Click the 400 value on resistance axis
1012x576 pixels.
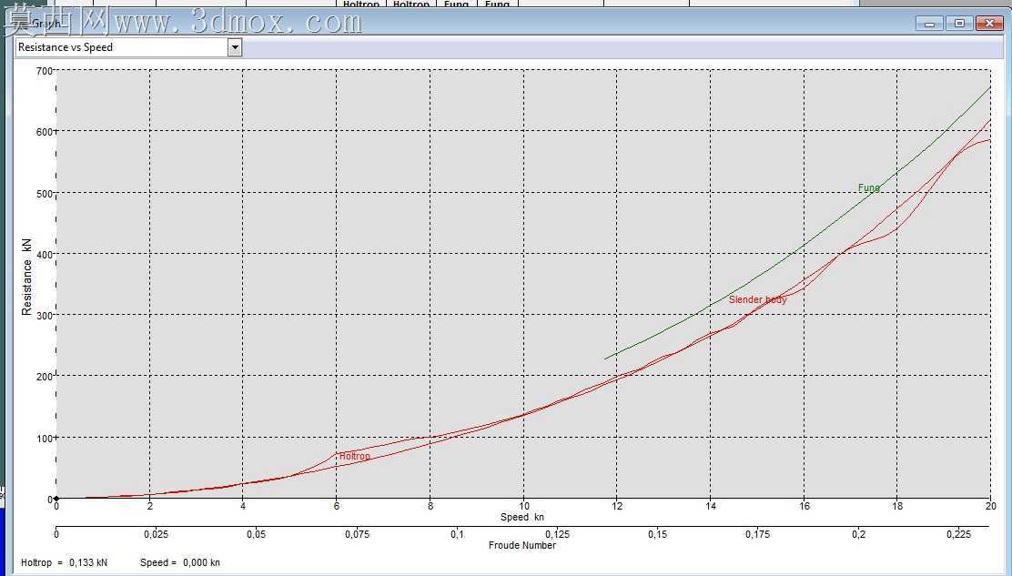(44, 254)
